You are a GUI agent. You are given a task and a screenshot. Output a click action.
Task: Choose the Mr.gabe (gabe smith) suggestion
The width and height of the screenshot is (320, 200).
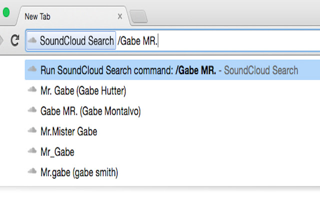pos(79,172)
